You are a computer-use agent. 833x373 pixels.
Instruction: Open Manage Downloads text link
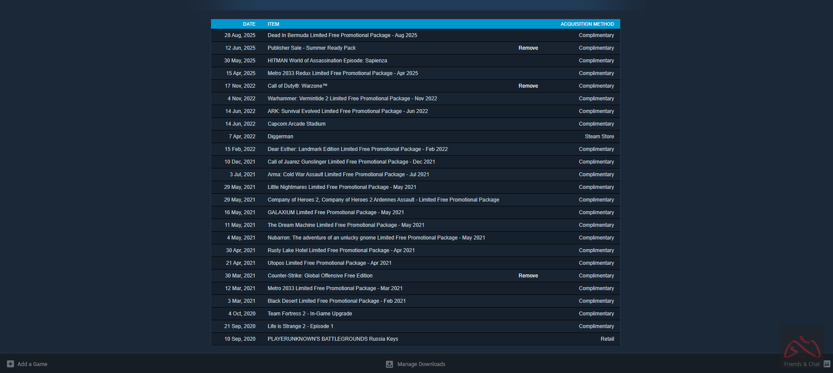[421, 364]
